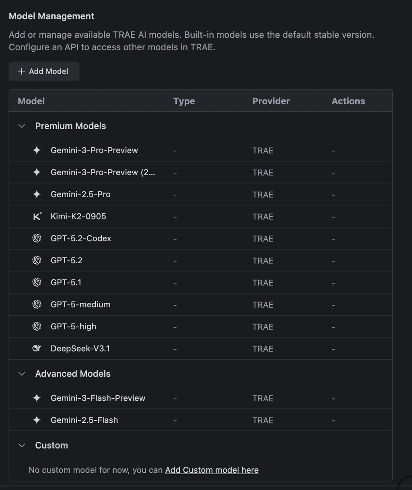This screenshot has width=412, height=490.
Task: Click the Add Model button
Action: tap(44, 71)
